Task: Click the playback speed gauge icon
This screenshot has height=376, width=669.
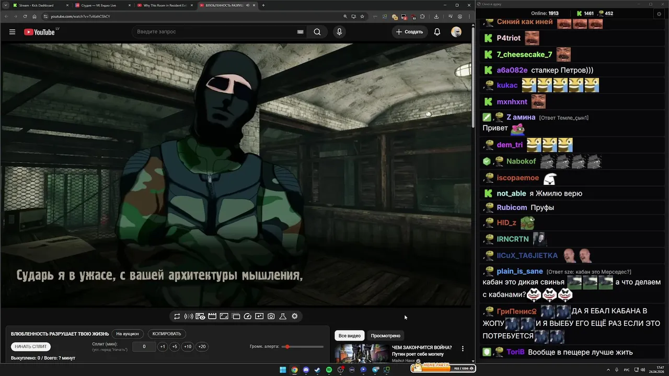Action: pyautogui.click(x=248, y=316)
